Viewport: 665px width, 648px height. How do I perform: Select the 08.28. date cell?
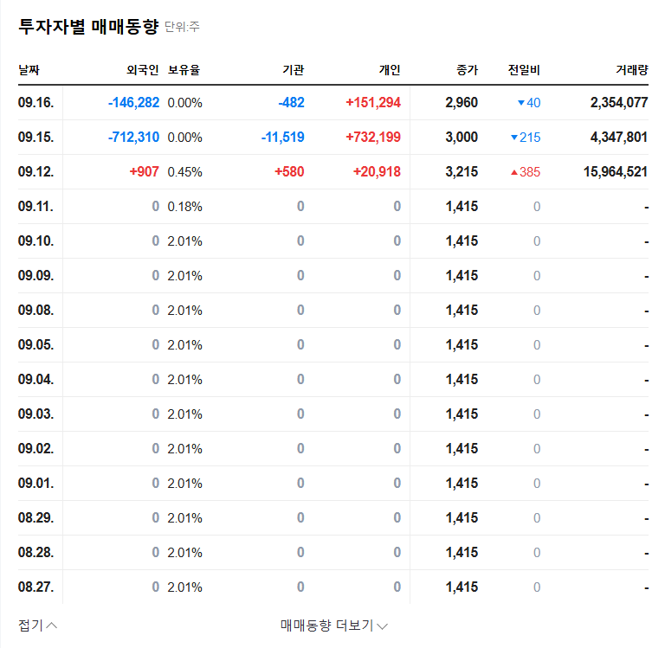pos(36,553)
